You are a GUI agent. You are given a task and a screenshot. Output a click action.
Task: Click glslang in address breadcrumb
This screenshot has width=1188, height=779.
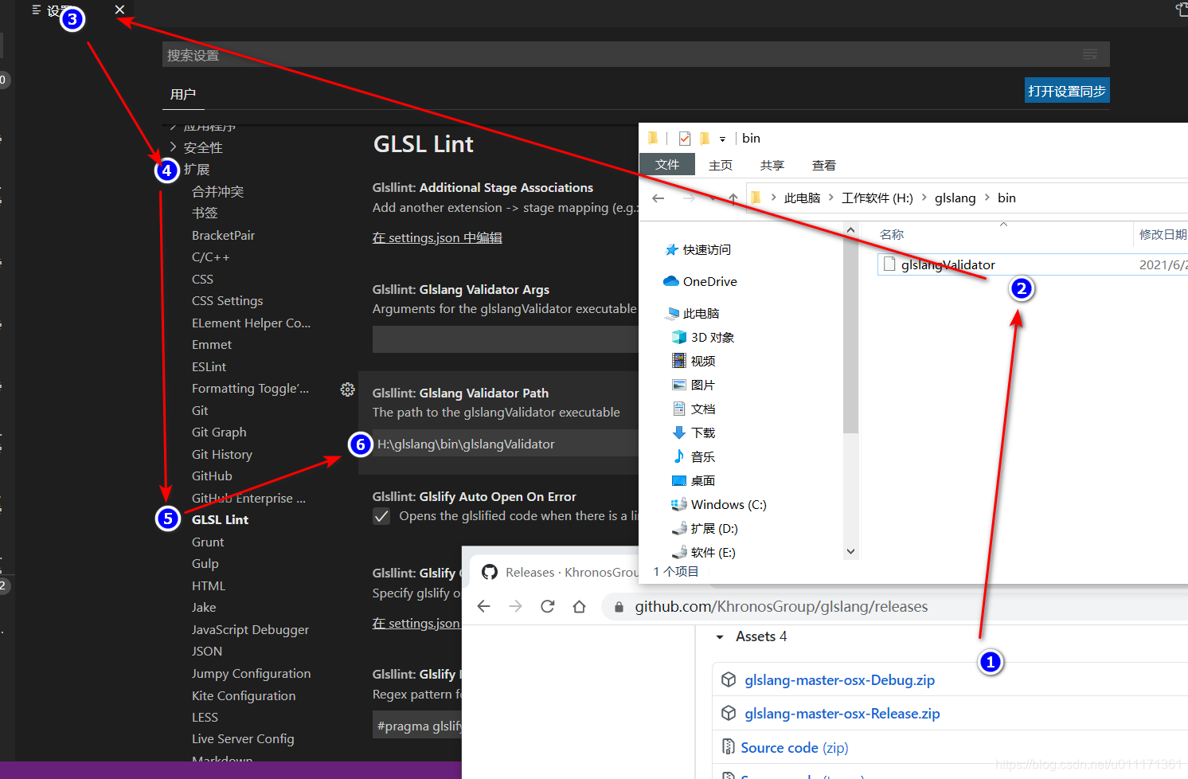point(955,198)
